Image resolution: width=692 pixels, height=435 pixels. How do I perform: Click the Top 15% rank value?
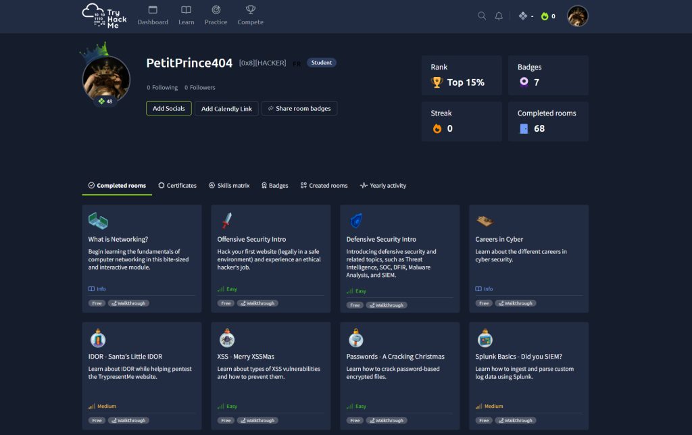(466, 82)
